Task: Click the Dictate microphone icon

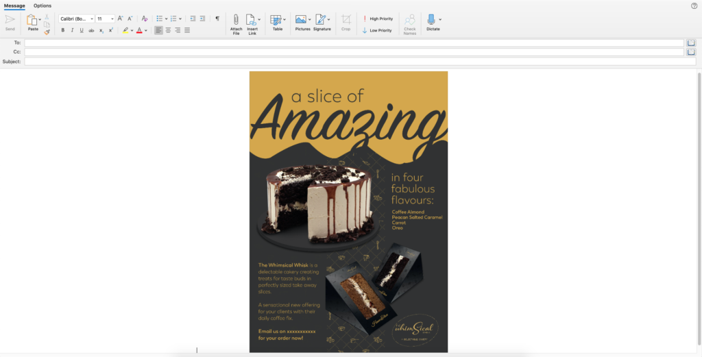Action: coord(431,20)
